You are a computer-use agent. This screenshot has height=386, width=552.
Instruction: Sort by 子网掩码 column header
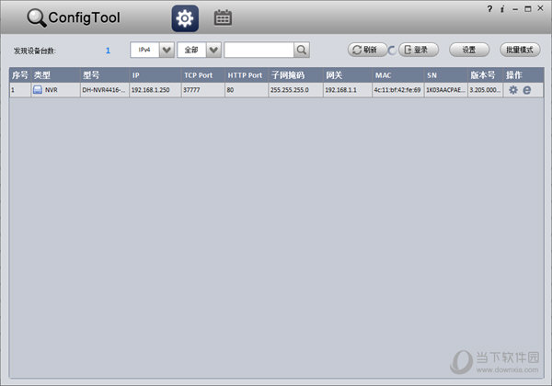(x=295, y=75)
